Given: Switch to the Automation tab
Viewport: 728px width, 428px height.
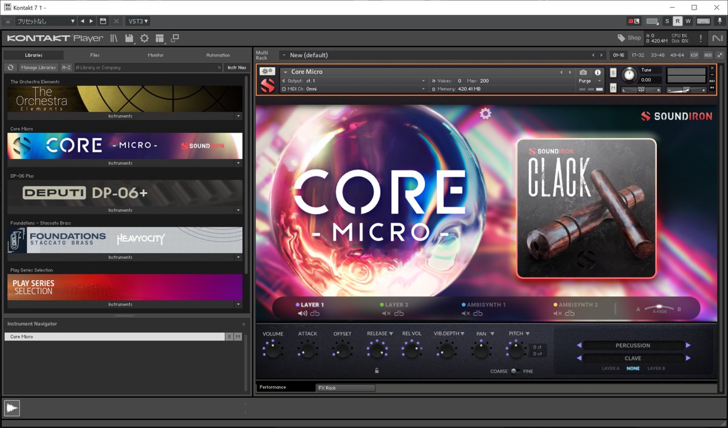Looking at the screenshot, I should pos(218,55).
